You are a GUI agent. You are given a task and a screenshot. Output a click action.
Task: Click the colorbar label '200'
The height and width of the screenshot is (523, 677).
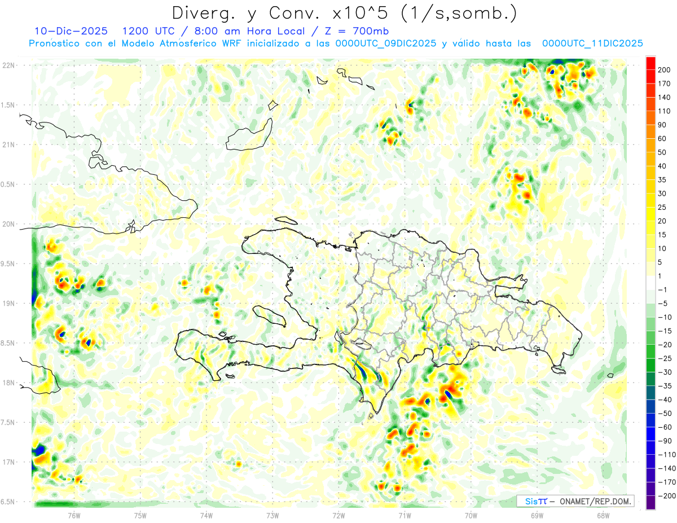click(665, 69)
